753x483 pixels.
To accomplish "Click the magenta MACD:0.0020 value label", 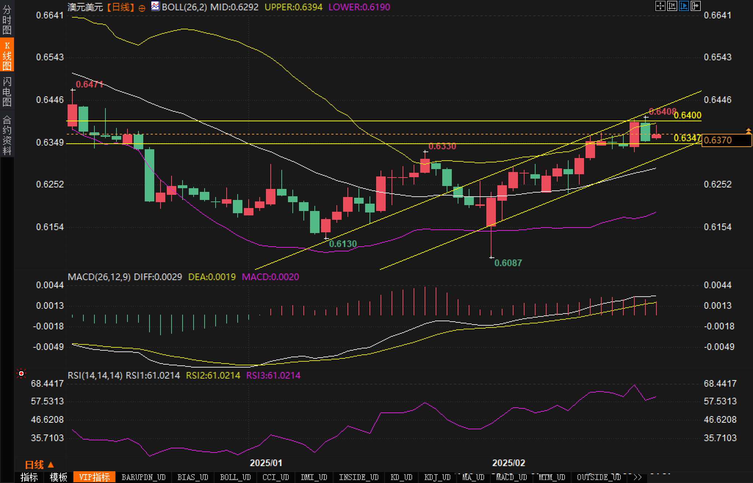I will coord(270,277).
